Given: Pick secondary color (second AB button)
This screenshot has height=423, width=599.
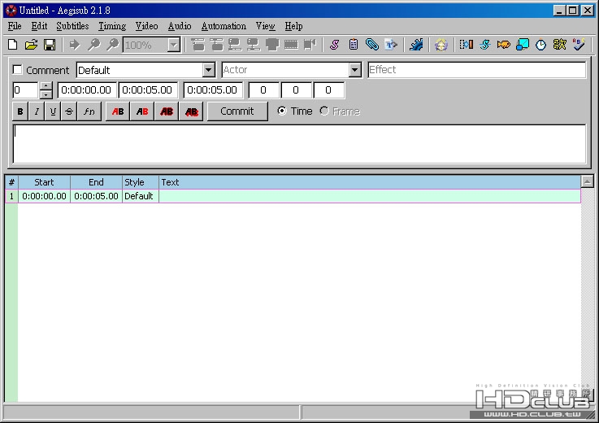Looking at the screenshot, I should (142, 111).
